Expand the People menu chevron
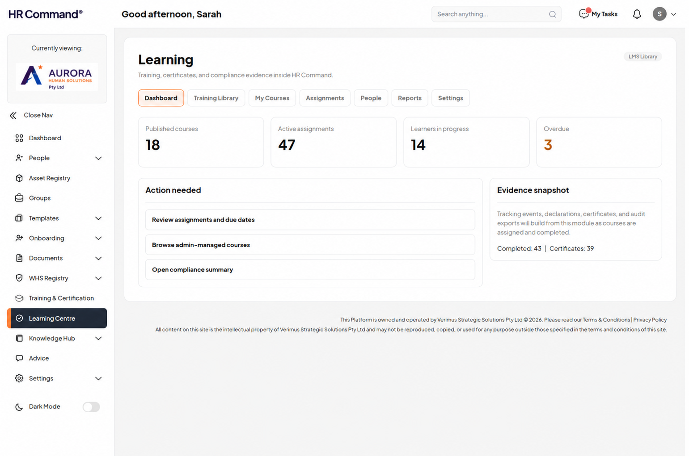 pos(98,158)
